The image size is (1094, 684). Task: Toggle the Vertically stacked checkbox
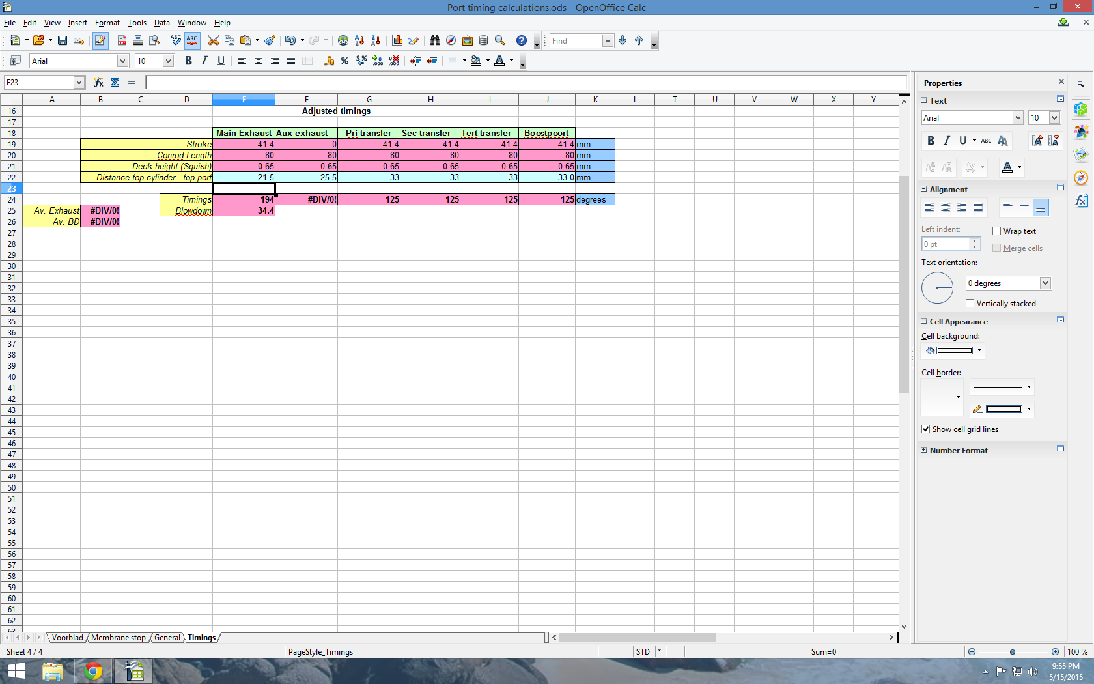tap(970, 304)
